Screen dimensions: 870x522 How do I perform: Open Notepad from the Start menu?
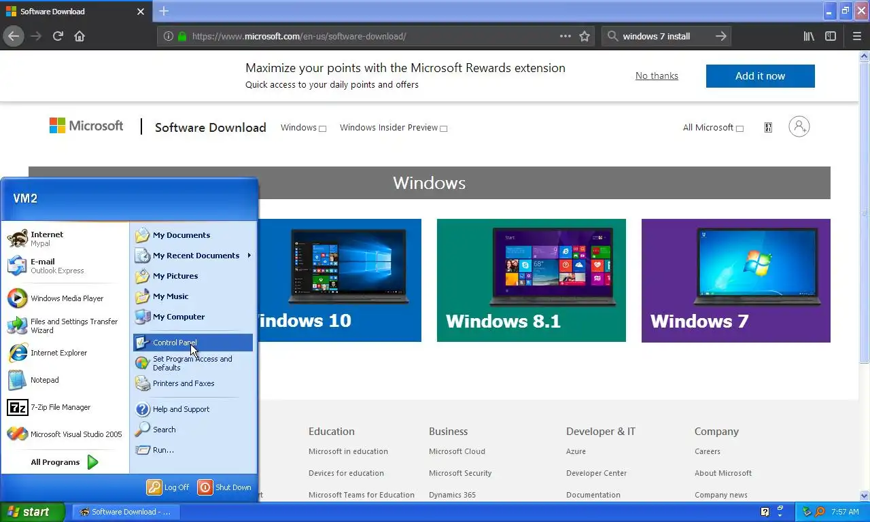coord(66,380)
